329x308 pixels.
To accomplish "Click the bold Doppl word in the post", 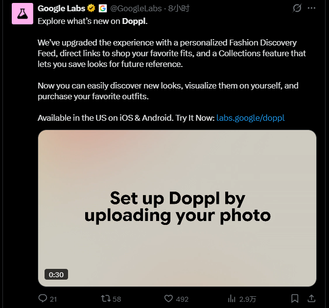I will 134,21.
